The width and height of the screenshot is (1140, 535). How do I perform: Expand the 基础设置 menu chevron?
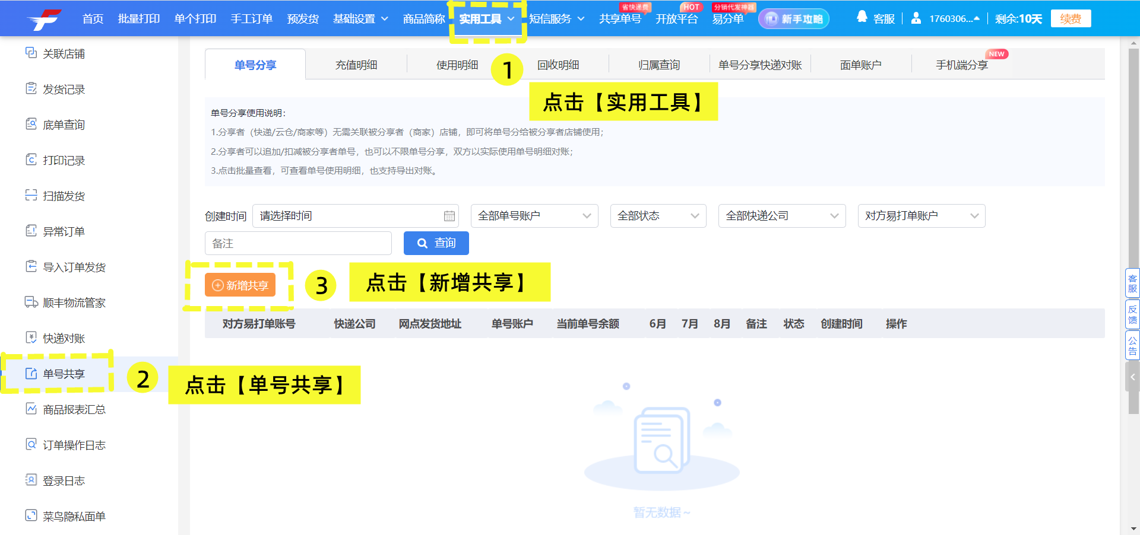point(385,18)
